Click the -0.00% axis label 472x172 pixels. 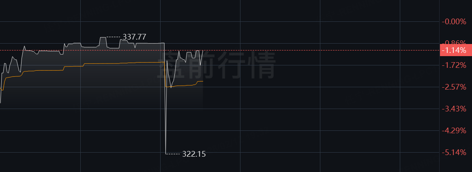click(454, 21)
